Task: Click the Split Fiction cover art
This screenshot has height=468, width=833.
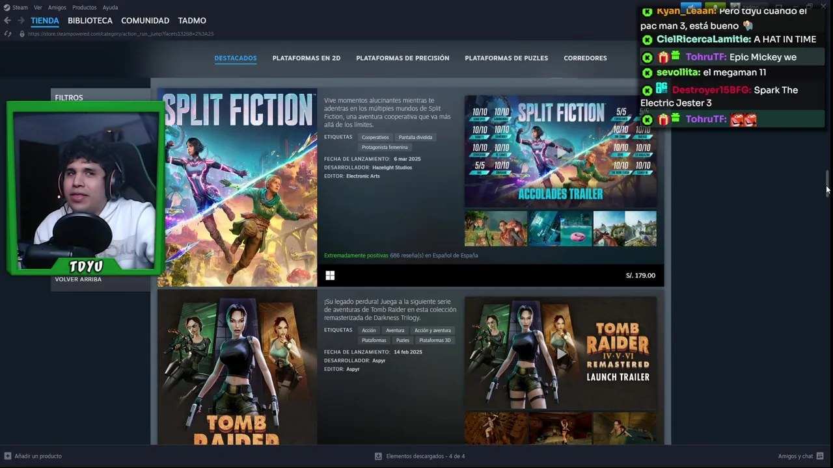Action: (x=238, y=188)
